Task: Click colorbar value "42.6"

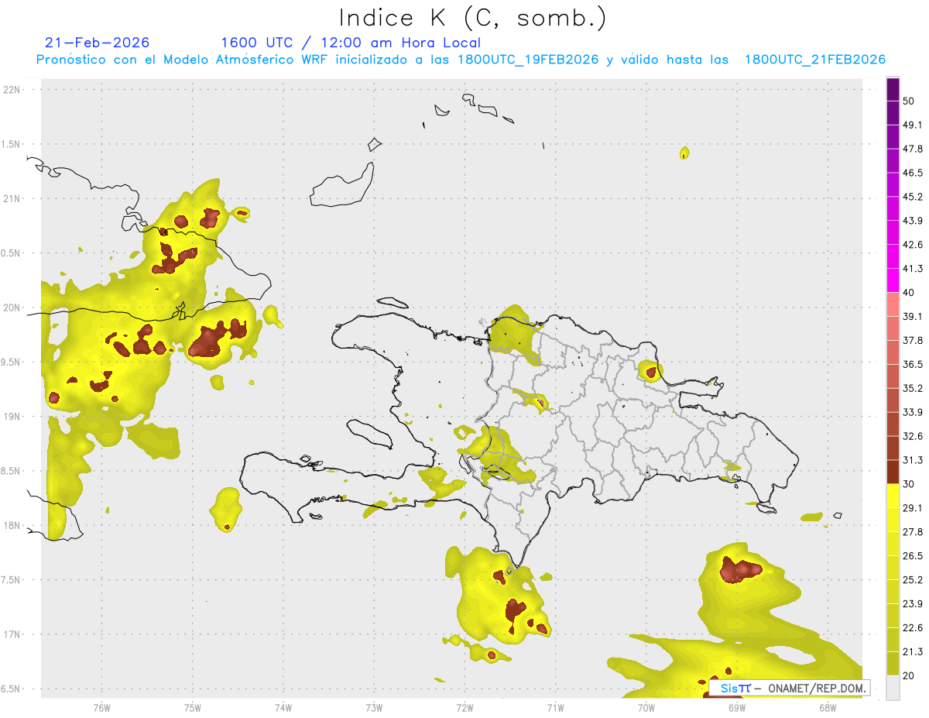Action: pos(913,245)
